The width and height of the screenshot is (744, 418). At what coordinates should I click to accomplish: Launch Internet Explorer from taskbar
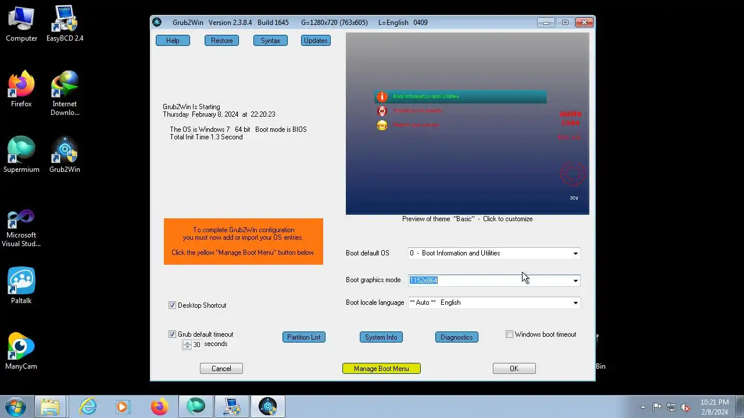88,406
